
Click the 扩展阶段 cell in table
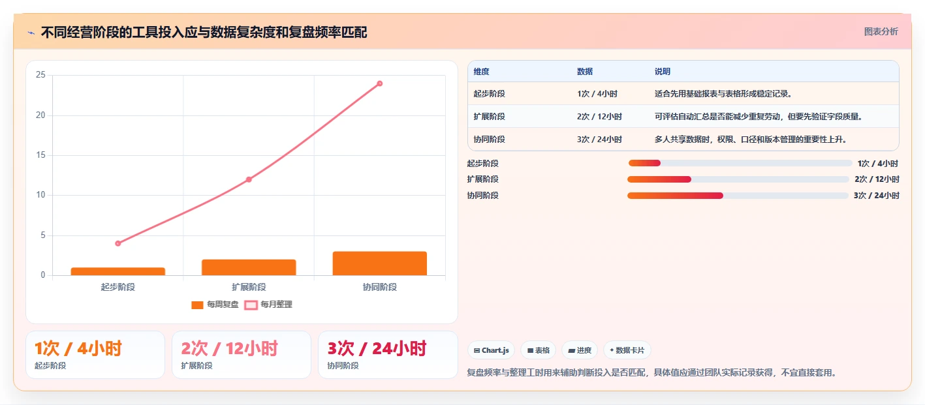click(x=490, y=117)
